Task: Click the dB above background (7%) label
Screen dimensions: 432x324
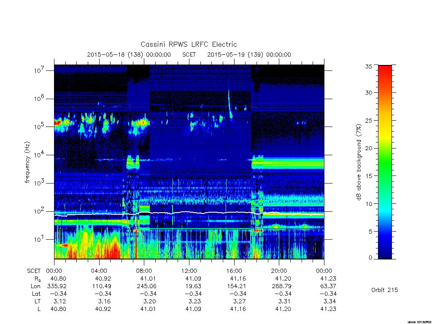Action: pyautogui.click(x=359, y=162)
